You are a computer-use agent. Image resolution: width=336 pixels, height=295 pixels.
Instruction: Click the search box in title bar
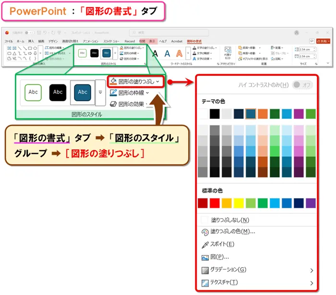click(x=169, y=33)
